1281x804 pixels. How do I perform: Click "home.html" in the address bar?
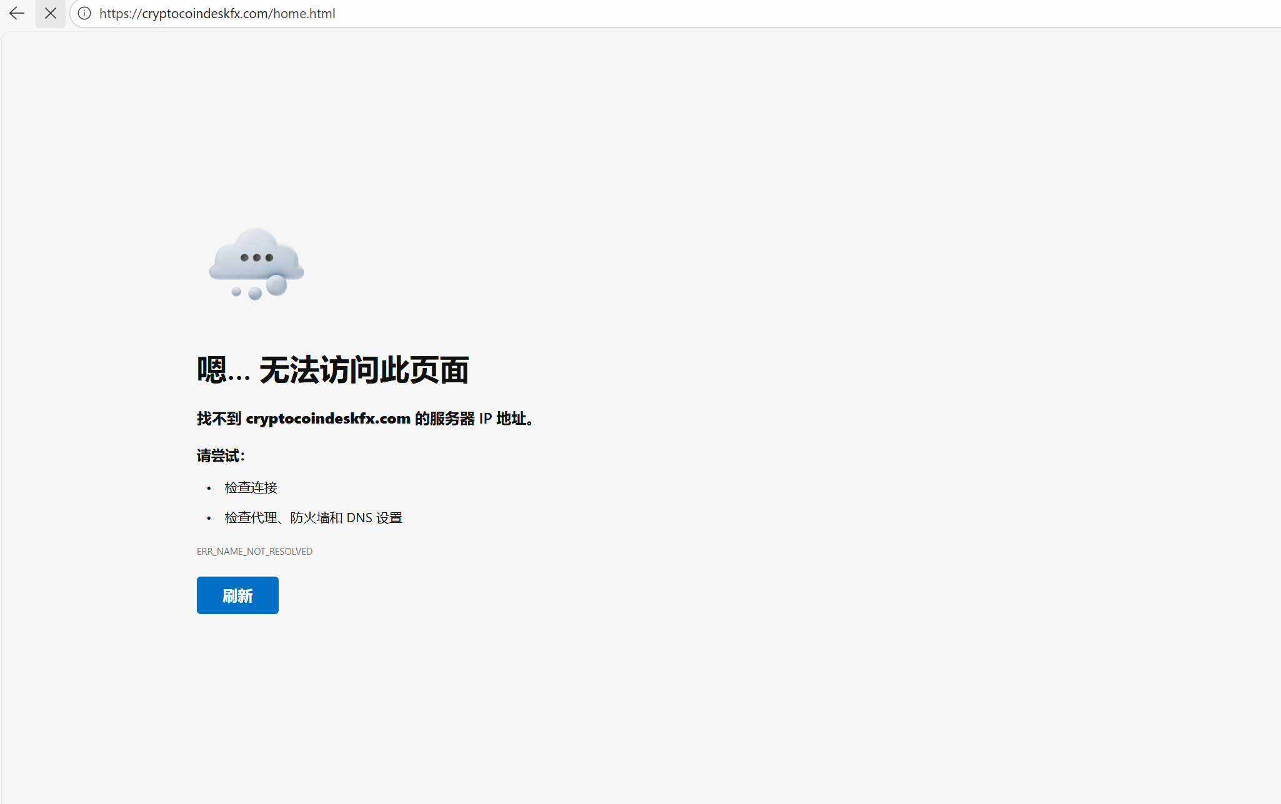click(x=304, y=13)
